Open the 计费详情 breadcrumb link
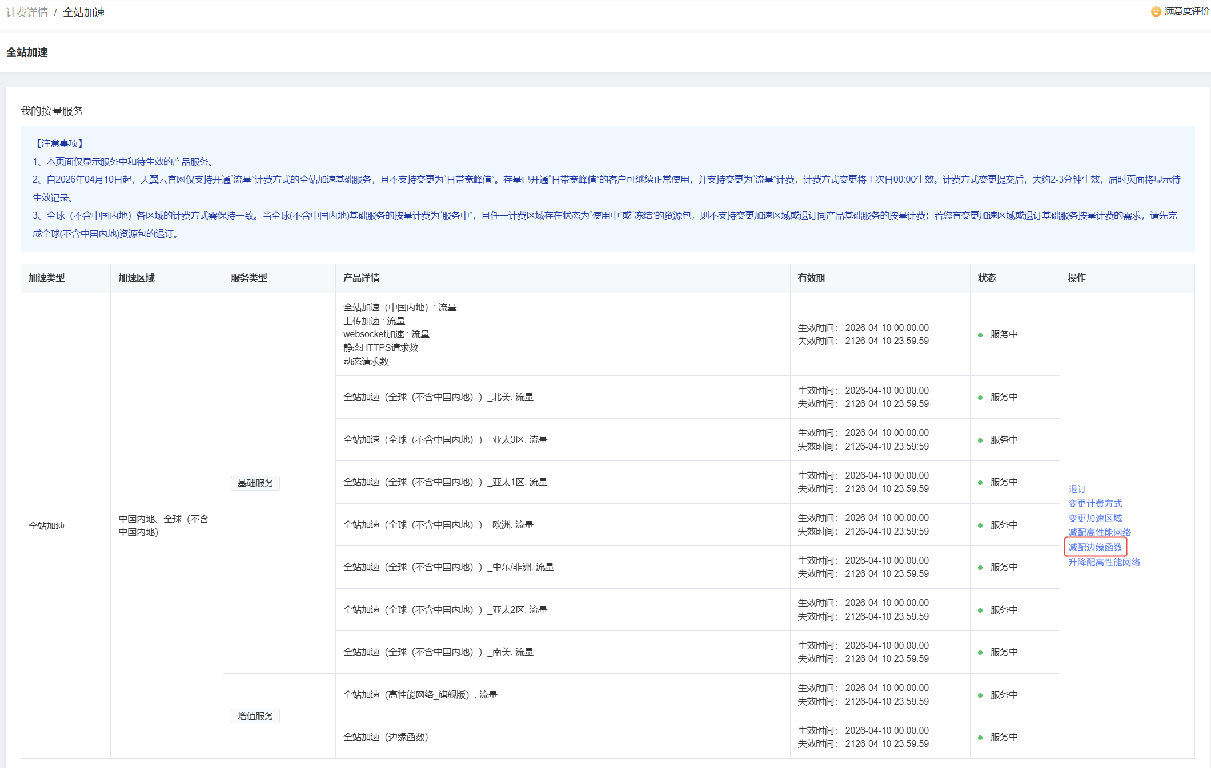Viewport: 1211px width, 768px height. 27,13
